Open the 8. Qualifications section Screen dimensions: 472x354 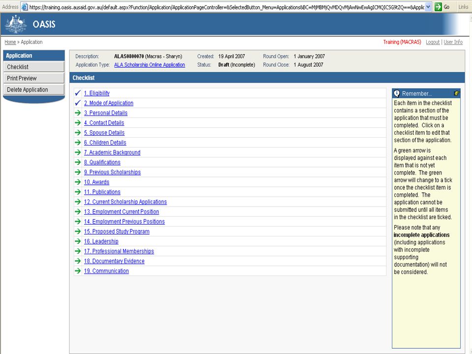point(102,162)
